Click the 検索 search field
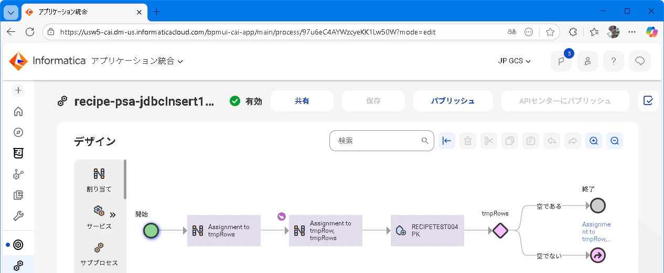Viewport: 664px width, 273px height. click(x=382, y=141)
